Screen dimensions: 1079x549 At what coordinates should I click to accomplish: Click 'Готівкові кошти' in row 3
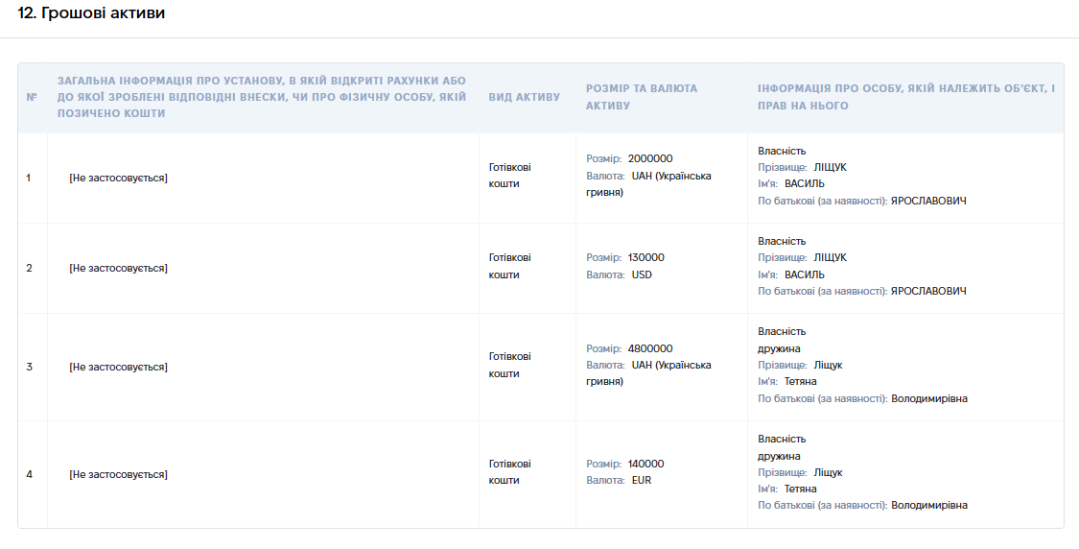(x=510, y=365)
